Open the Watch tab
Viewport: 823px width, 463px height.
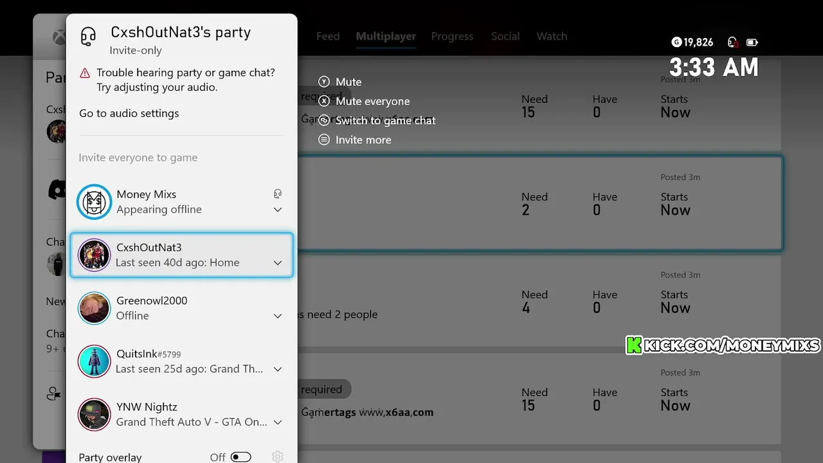pyautogui.click(x=552, y=37)
